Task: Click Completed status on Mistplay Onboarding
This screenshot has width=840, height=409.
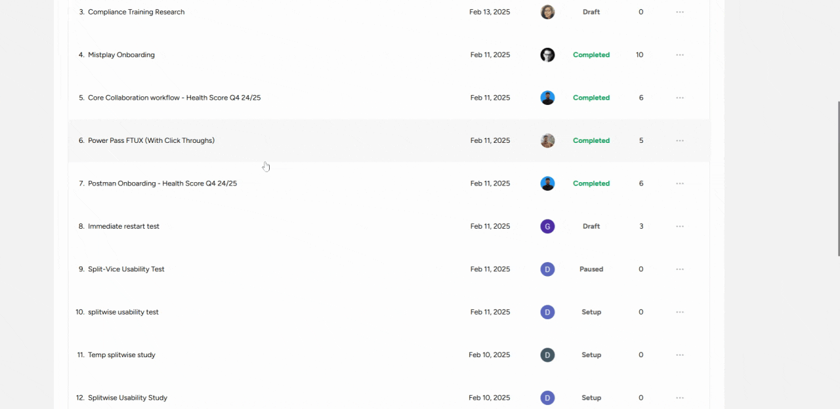Action: (x=591, y=55)
